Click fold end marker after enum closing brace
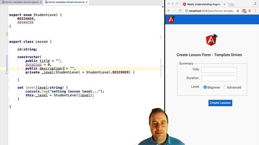This screenshot has width=259, height=145. (x=8, y=26)
